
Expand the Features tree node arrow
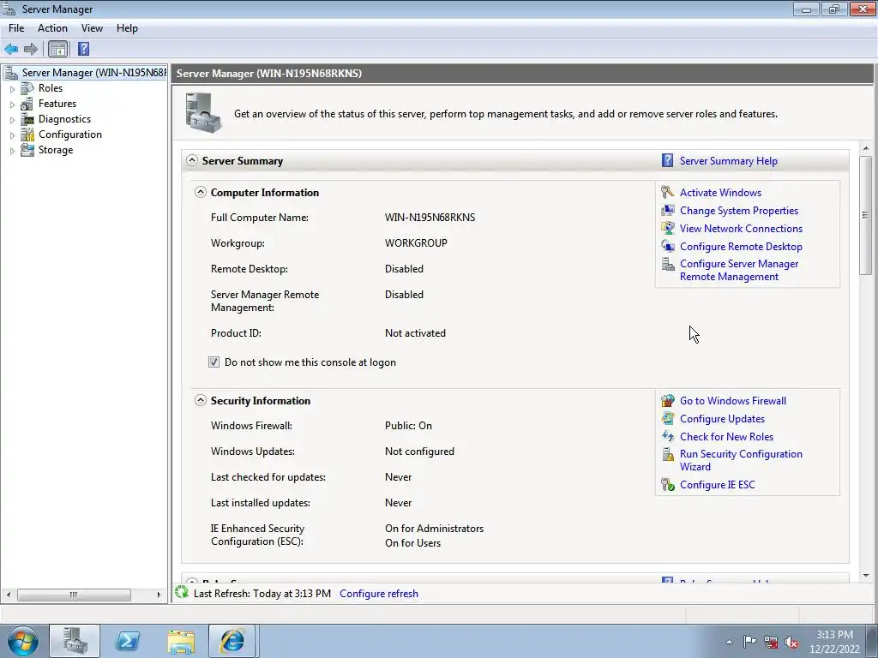click(12, 104)
